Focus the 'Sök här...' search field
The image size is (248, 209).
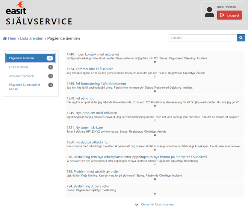click(202, 38)
